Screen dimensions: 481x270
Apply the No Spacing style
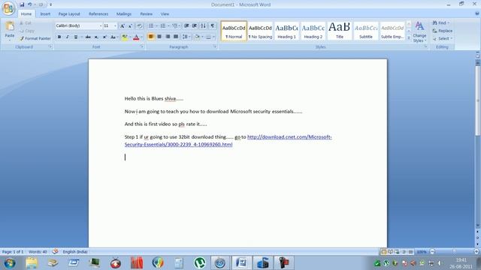coord(260,31)
